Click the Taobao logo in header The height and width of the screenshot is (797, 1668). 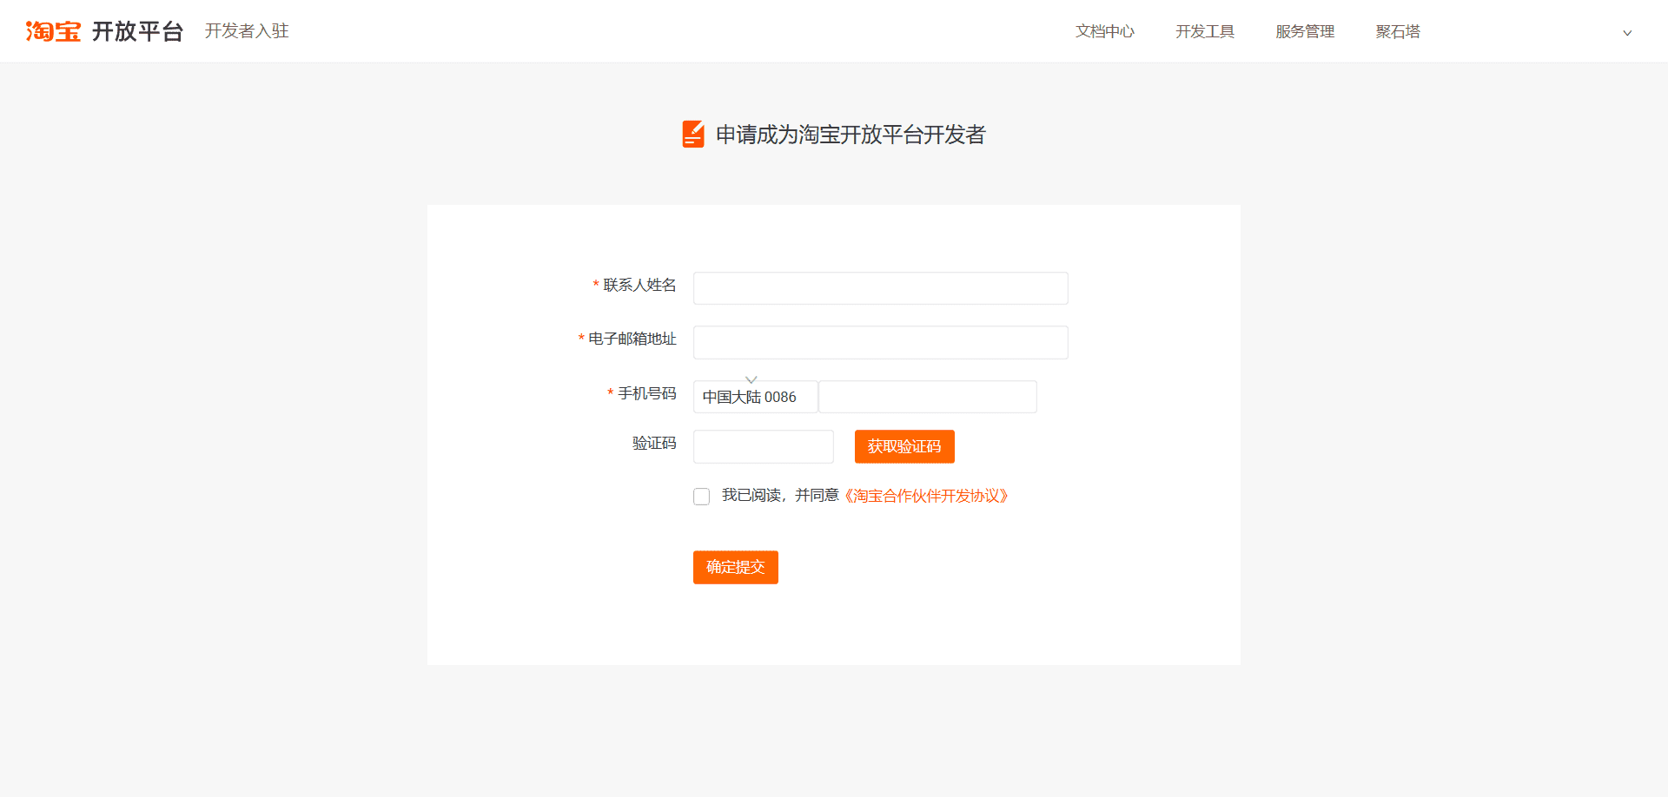53,31
